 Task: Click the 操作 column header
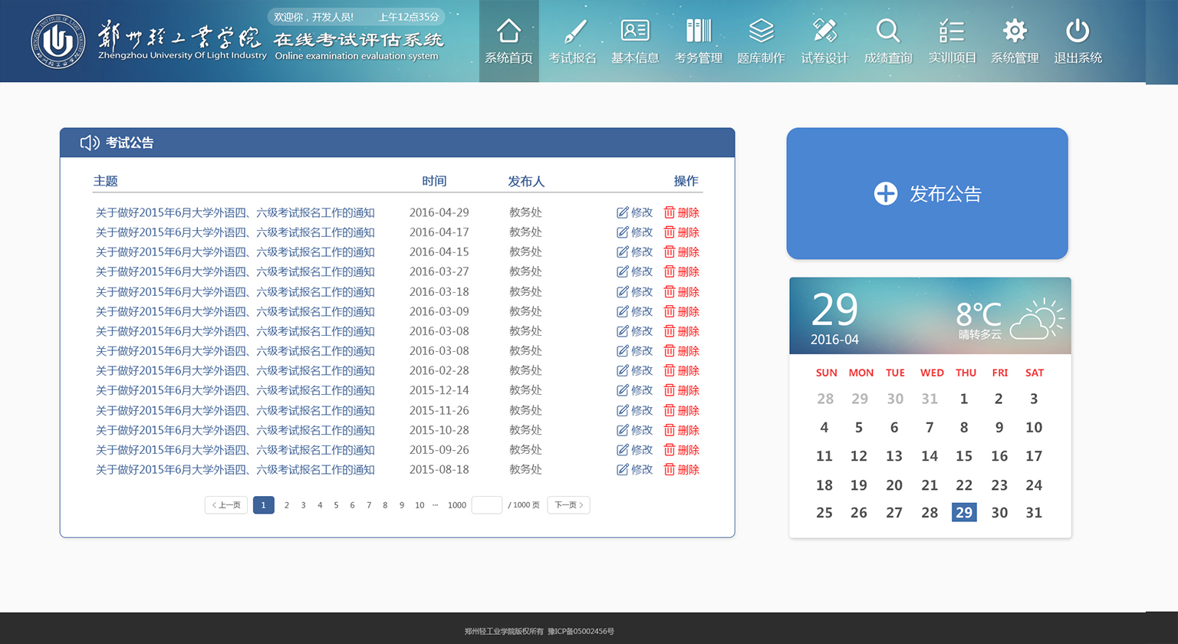coord(686,181)
